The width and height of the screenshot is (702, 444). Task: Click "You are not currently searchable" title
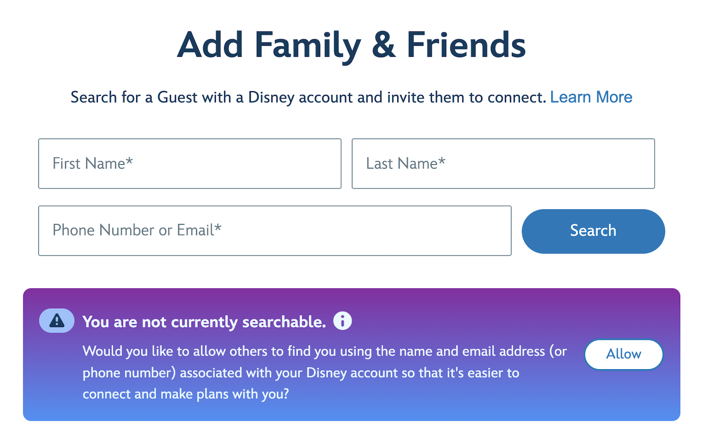(x=204, y=322)
